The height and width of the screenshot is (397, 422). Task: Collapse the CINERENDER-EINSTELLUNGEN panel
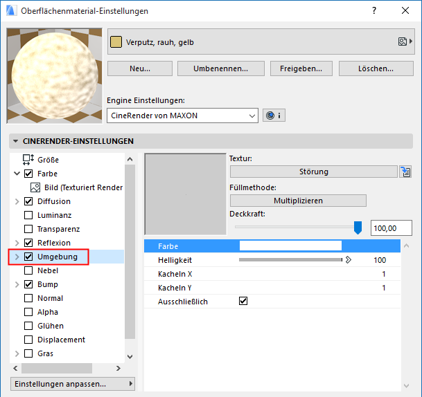pyautogui.click(x=16, y=141)
